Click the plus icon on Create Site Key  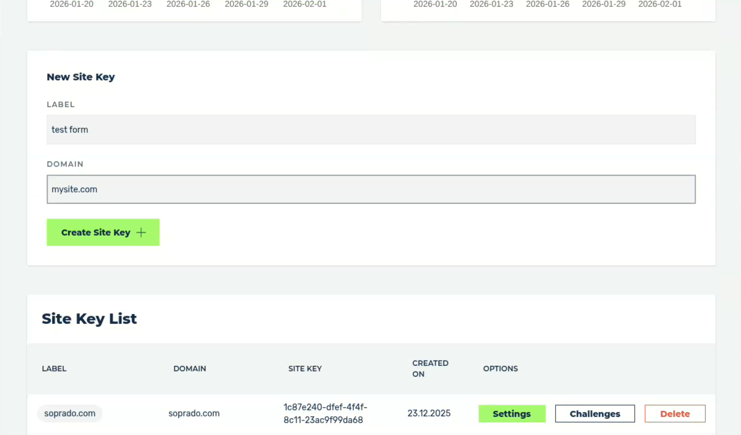140,232
